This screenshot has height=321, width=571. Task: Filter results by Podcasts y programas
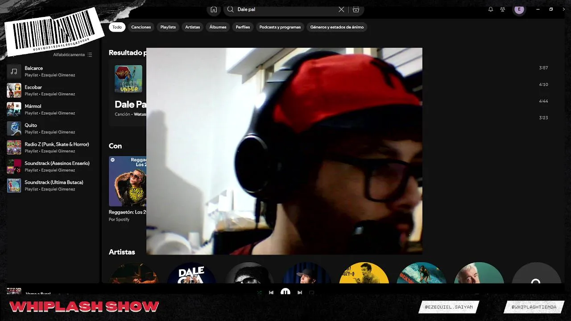(x=280, y=27)
